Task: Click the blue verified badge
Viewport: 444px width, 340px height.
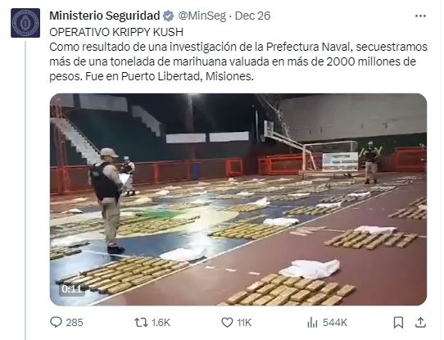Action: tap(169, 16)
